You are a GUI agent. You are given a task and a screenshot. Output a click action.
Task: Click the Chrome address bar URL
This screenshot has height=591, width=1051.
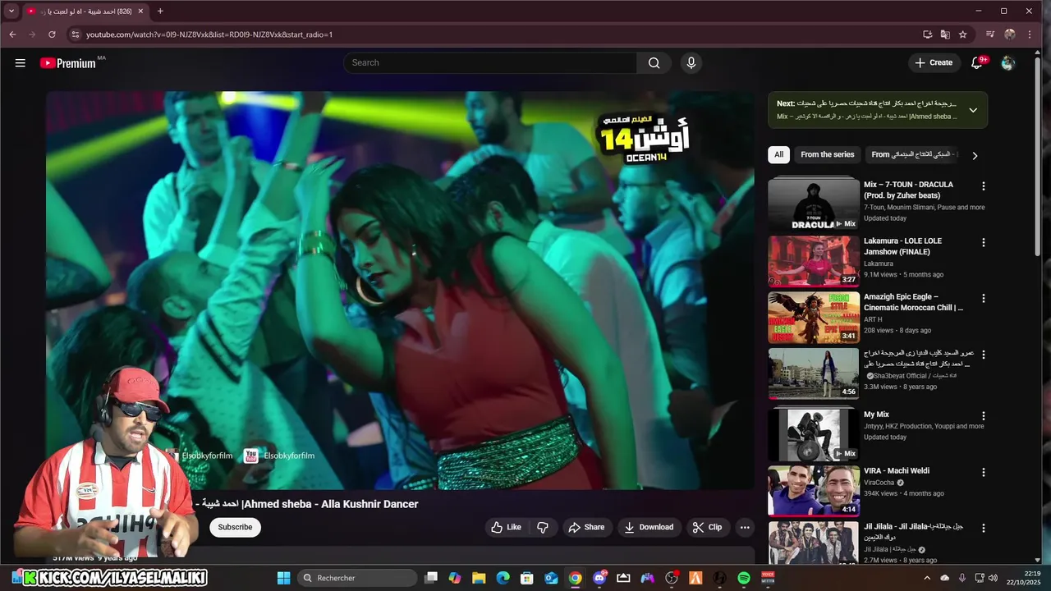[209, 34]
